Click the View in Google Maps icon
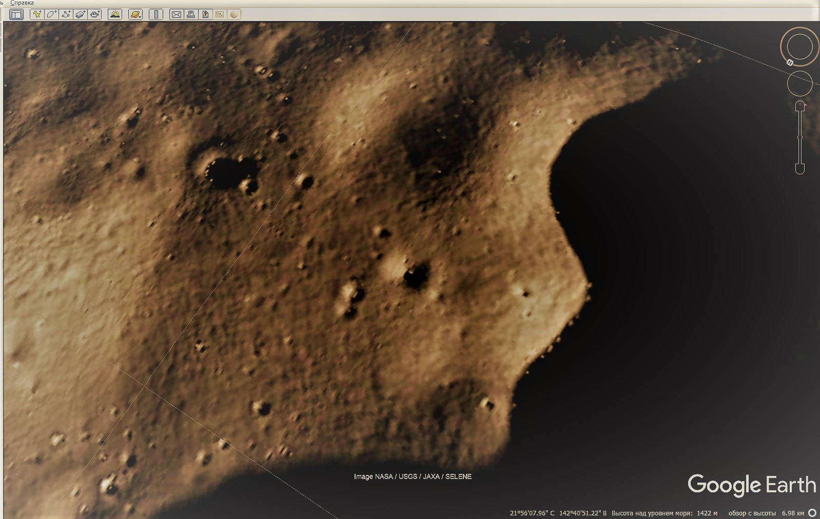 (x=220, y=14)
